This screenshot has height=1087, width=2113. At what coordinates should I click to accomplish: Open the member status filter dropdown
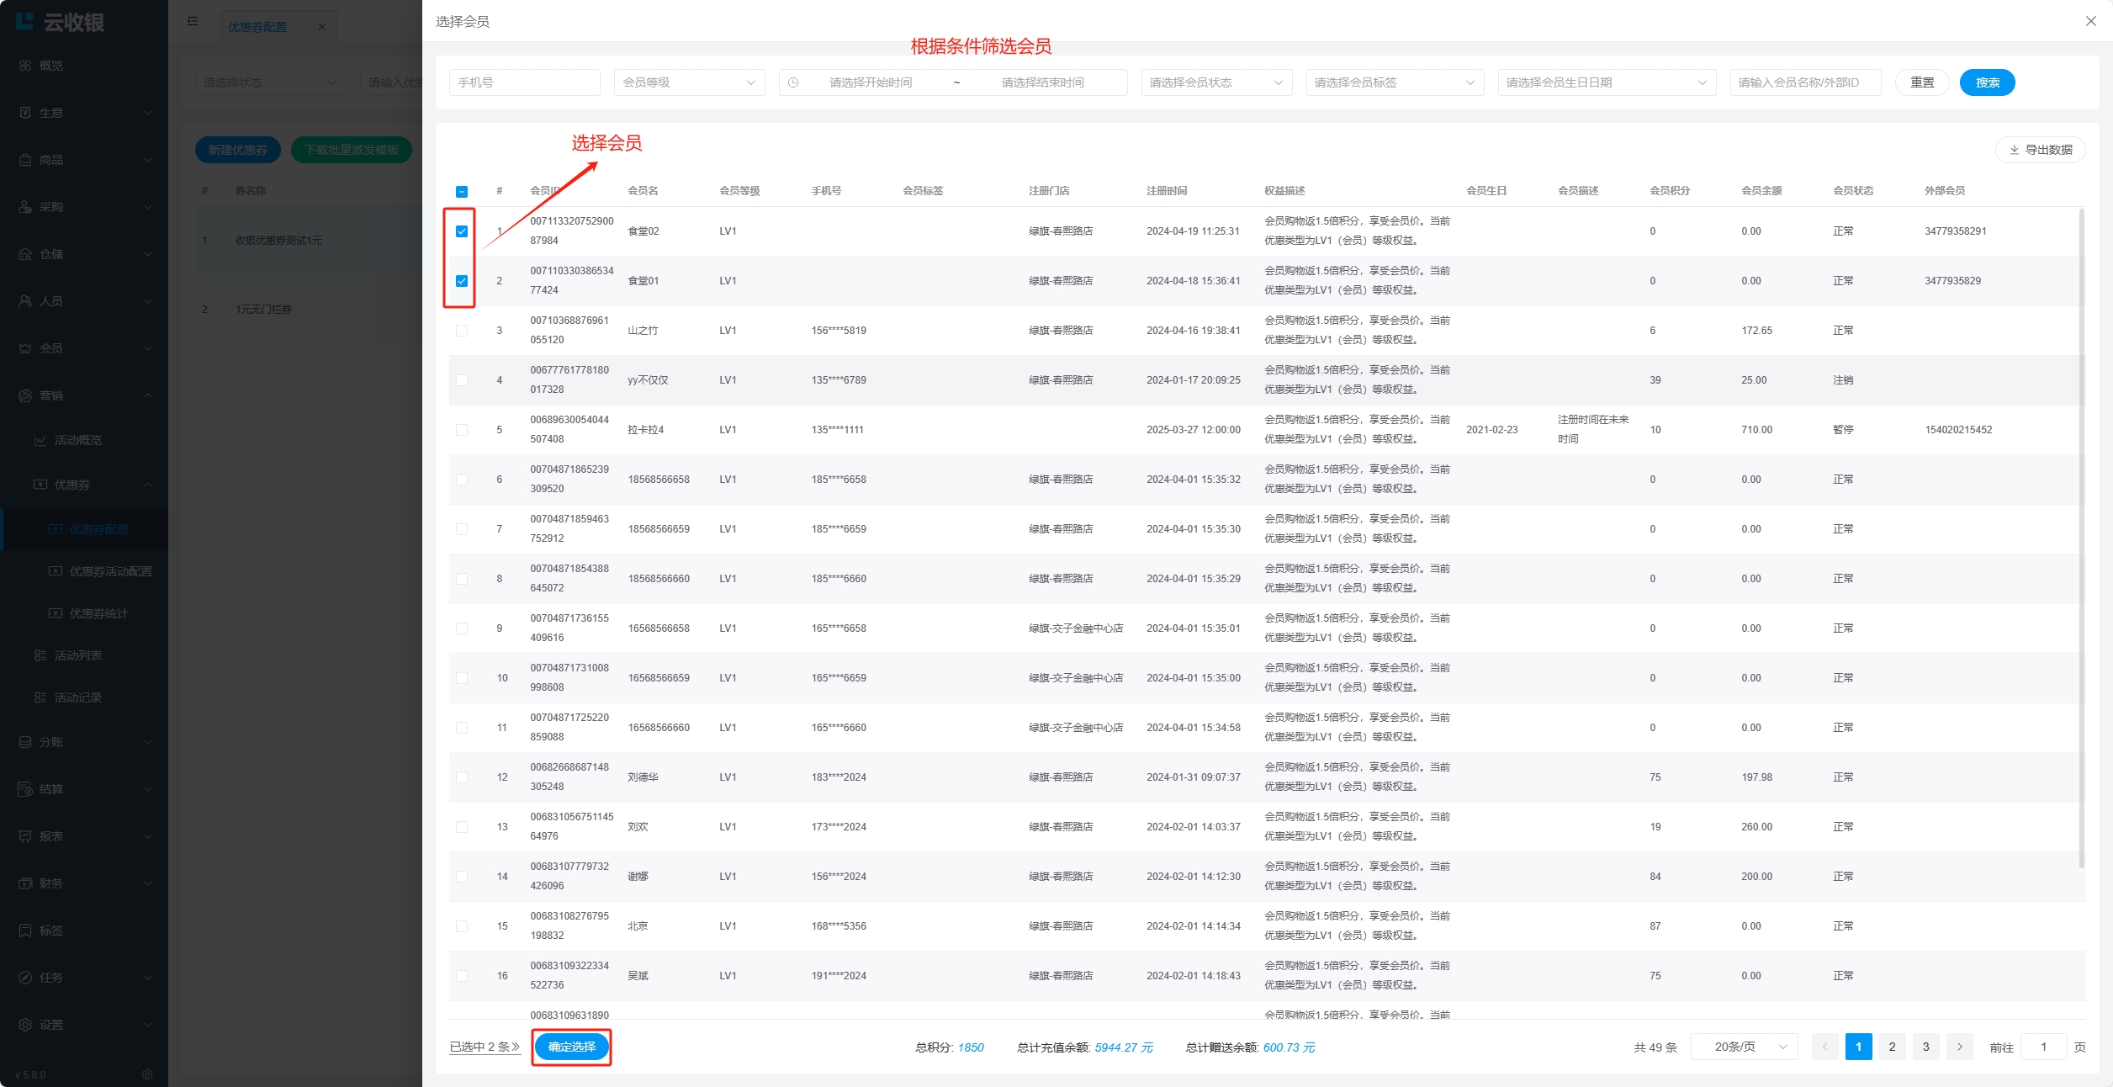pos(1215,82)
